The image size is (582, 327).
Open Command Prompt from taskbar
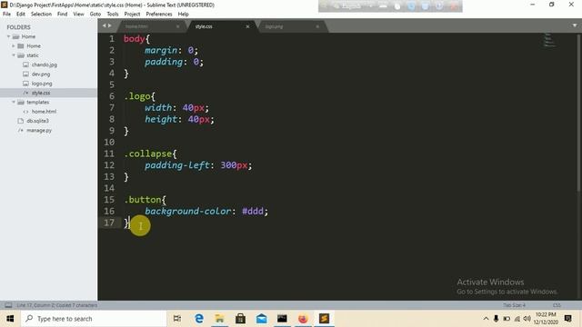coord(282,319)
